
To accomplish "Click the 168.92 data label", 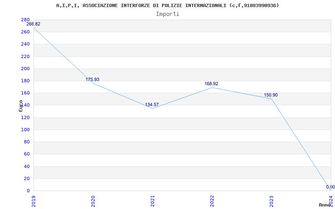I will 211,84.
